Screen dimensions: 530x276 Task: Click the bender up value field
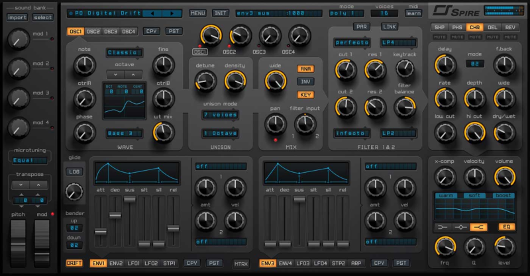pyautogui.click(x=74, y=228)
